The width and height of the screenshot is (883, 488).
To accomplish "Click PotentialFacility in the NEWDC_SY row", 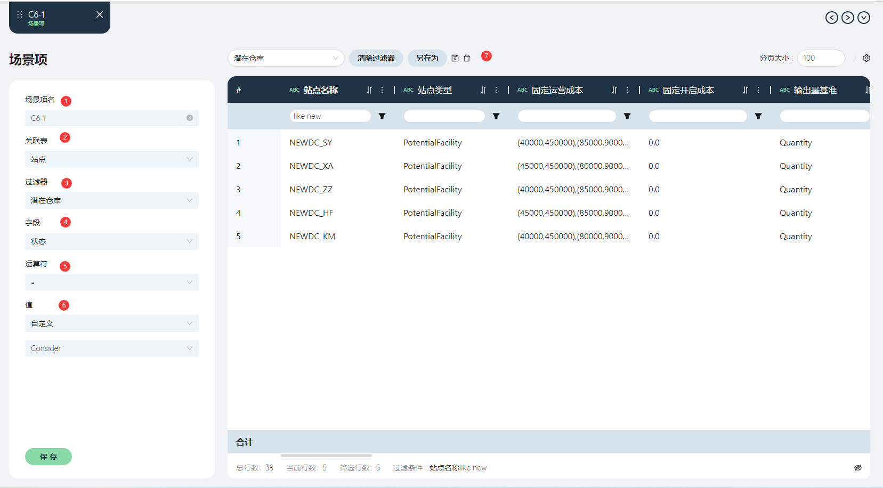I will pyautogui.click(x=433, y=143).
